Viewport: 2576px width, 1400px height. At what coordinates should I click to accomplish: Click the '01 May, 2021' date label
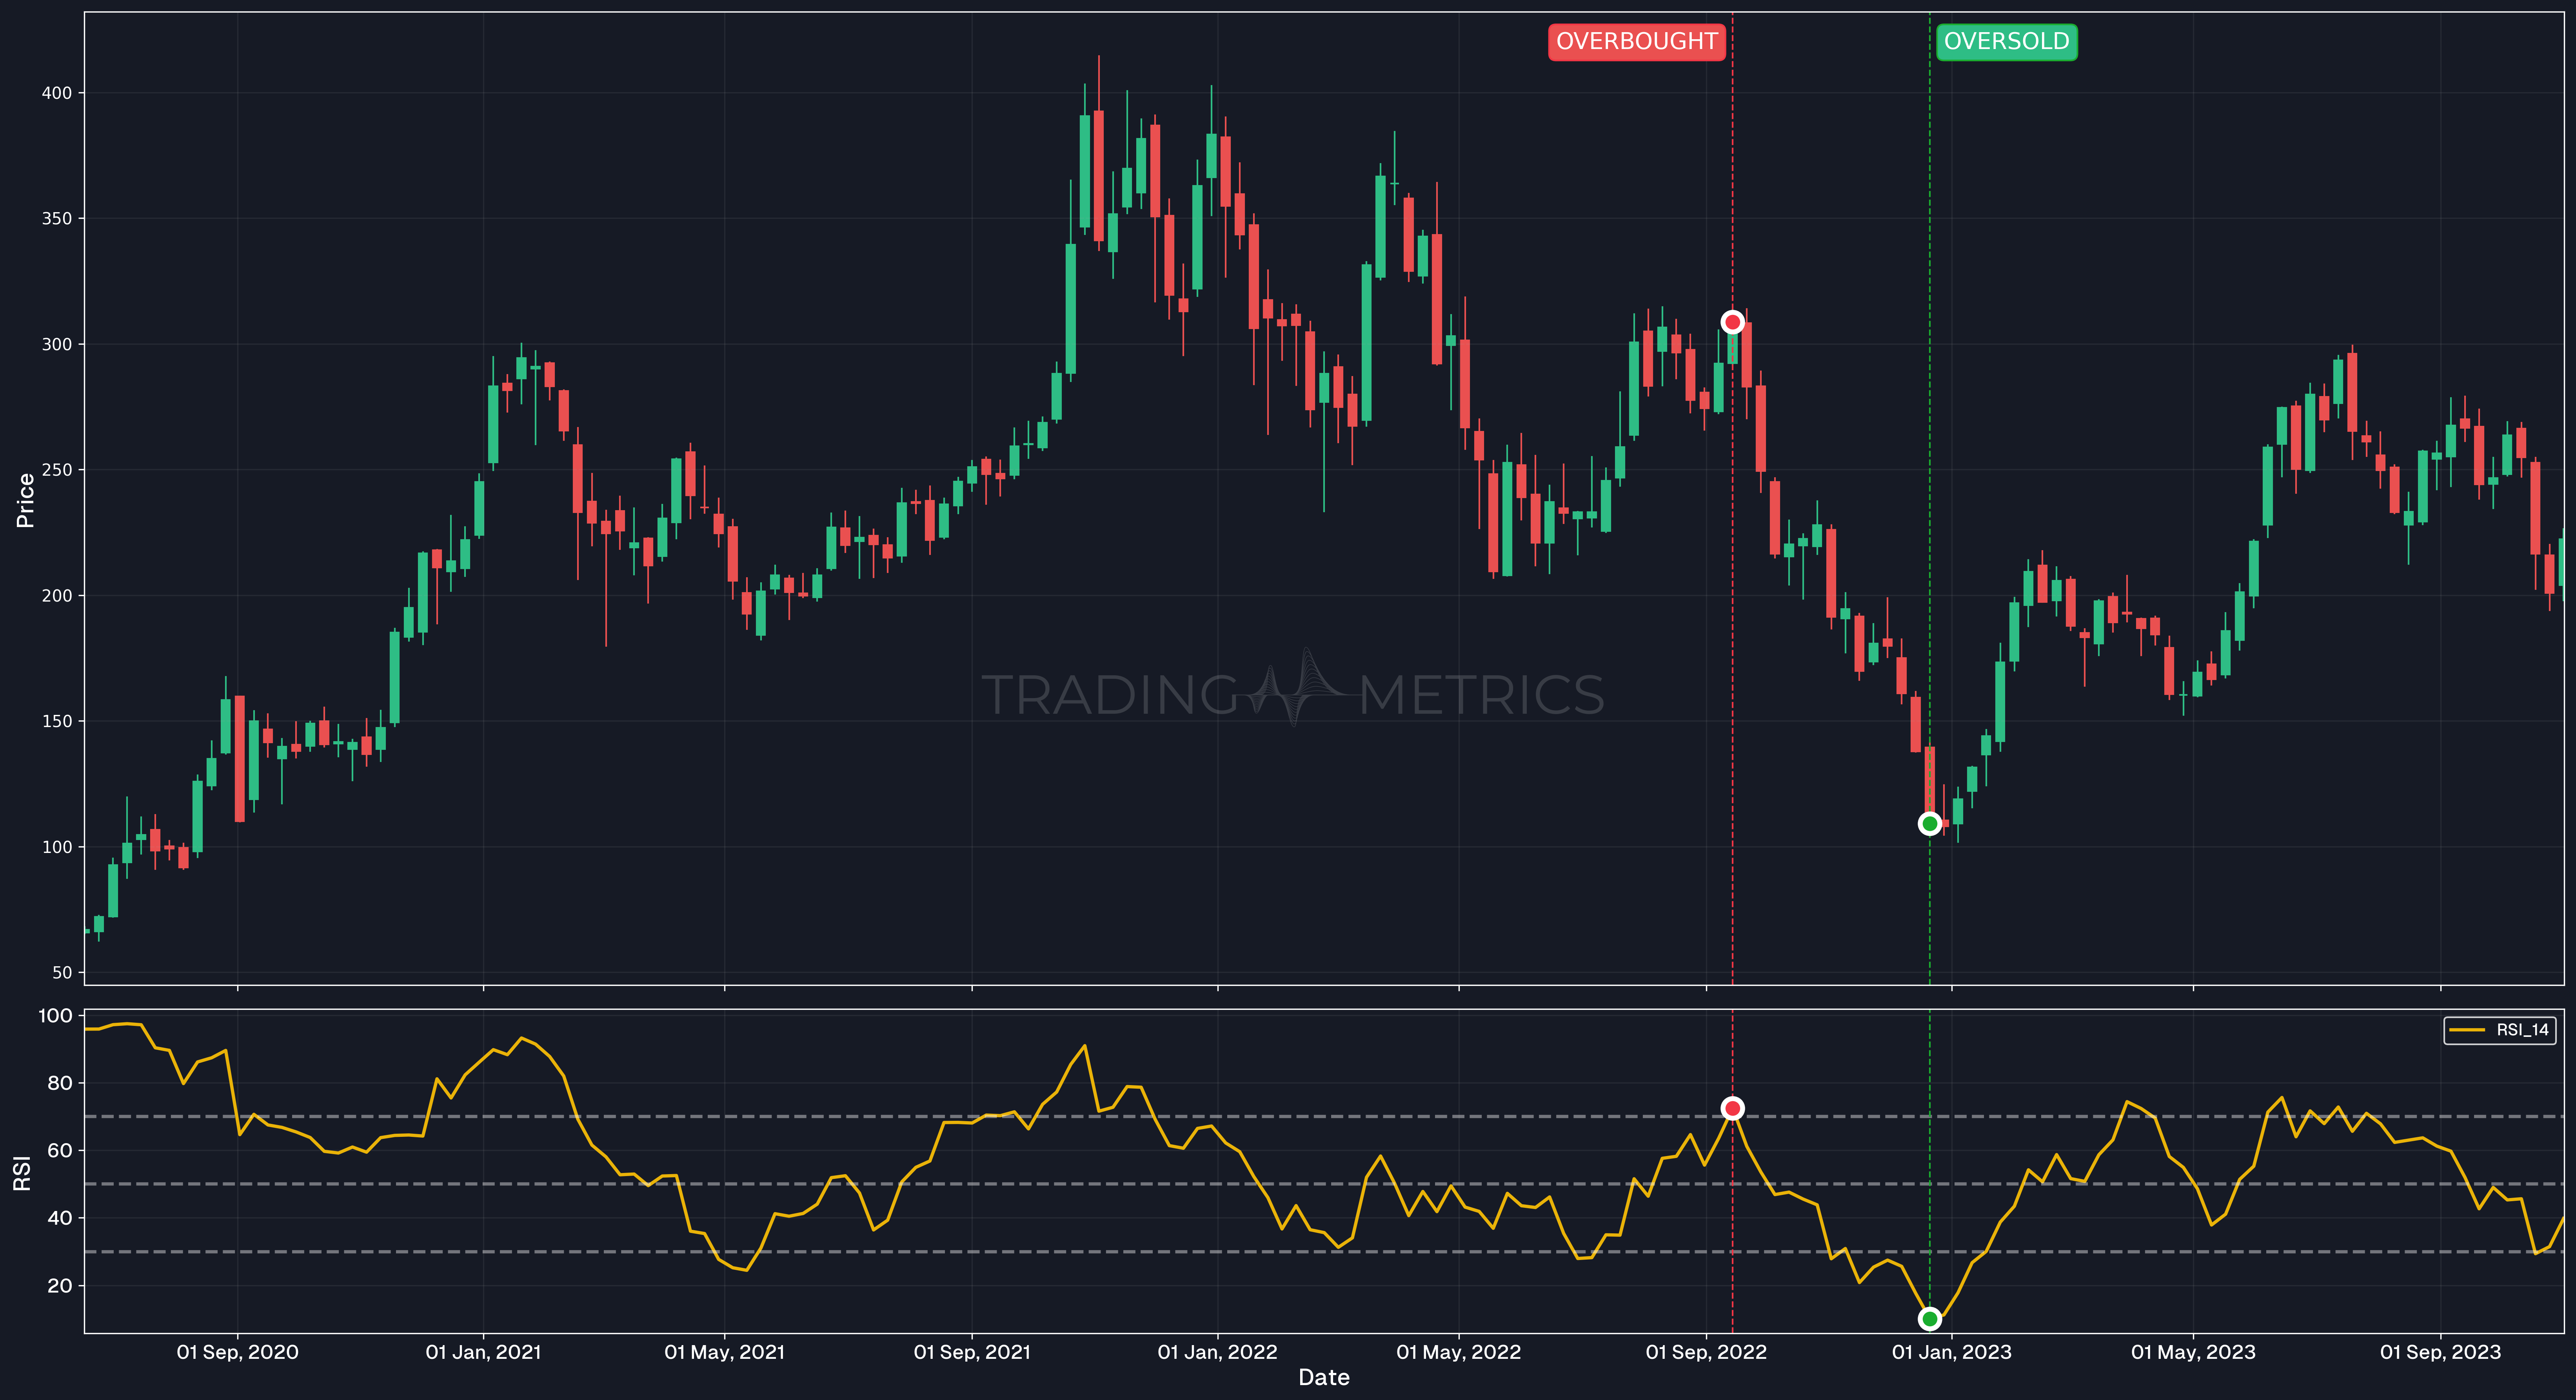point(724,1352)
